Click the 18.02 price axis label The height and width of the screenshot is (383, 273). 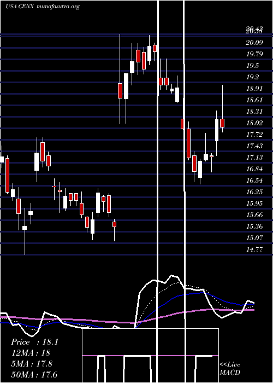pos(254,123)
